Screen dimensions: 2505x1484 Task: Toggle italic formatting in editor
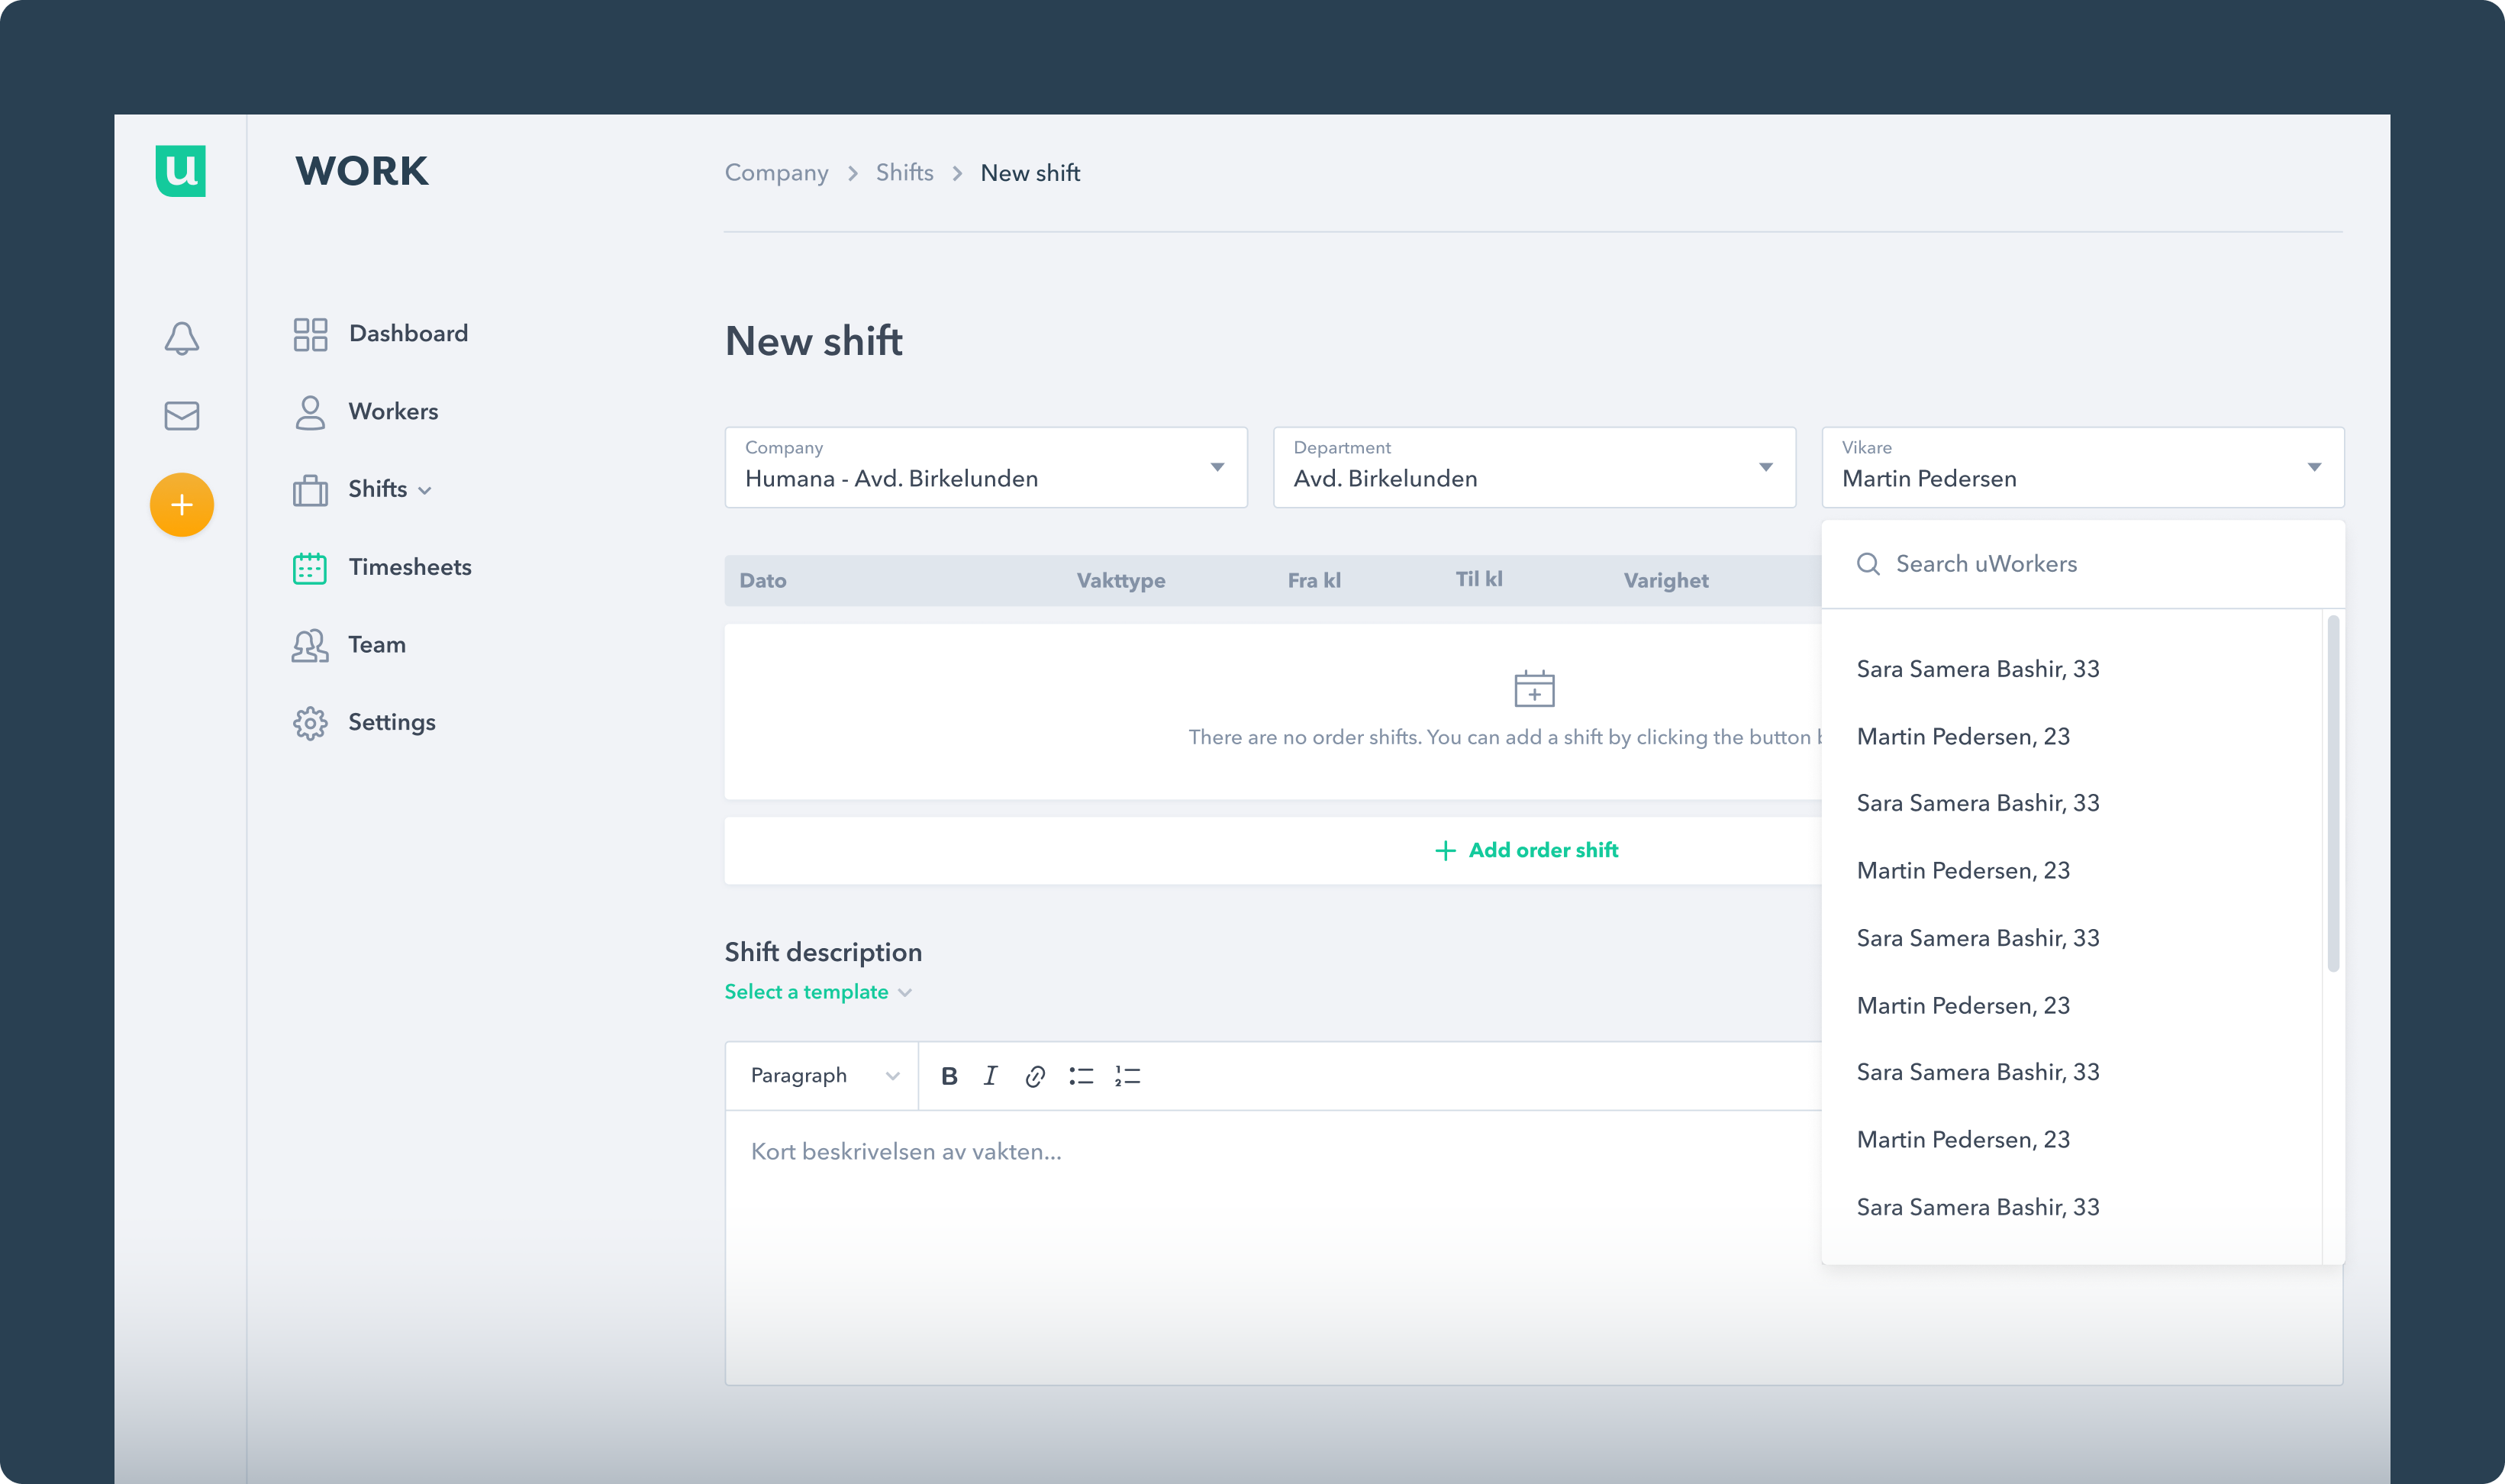pyautogui.click(x=990, y=1076)
